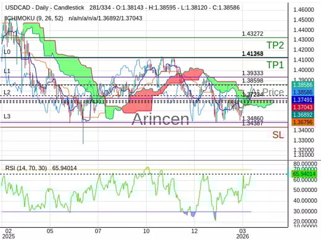321x240 pixels.
Task: Click the 12 date axis label
Action: coord(194,231)
